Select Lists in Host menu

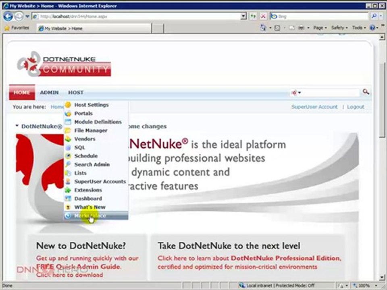click(x=96, y=173)
